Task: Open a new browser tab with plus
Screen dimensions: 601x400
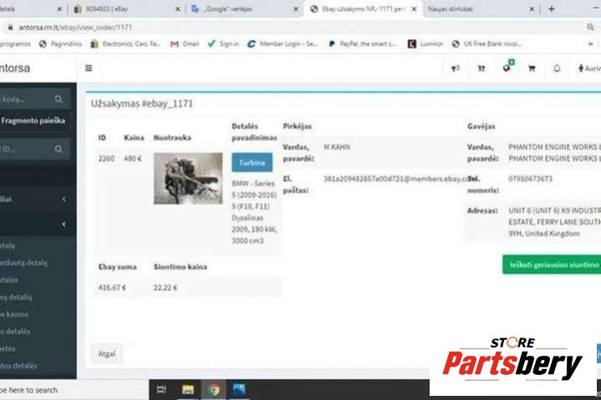Action: click(x=551, y=8)
